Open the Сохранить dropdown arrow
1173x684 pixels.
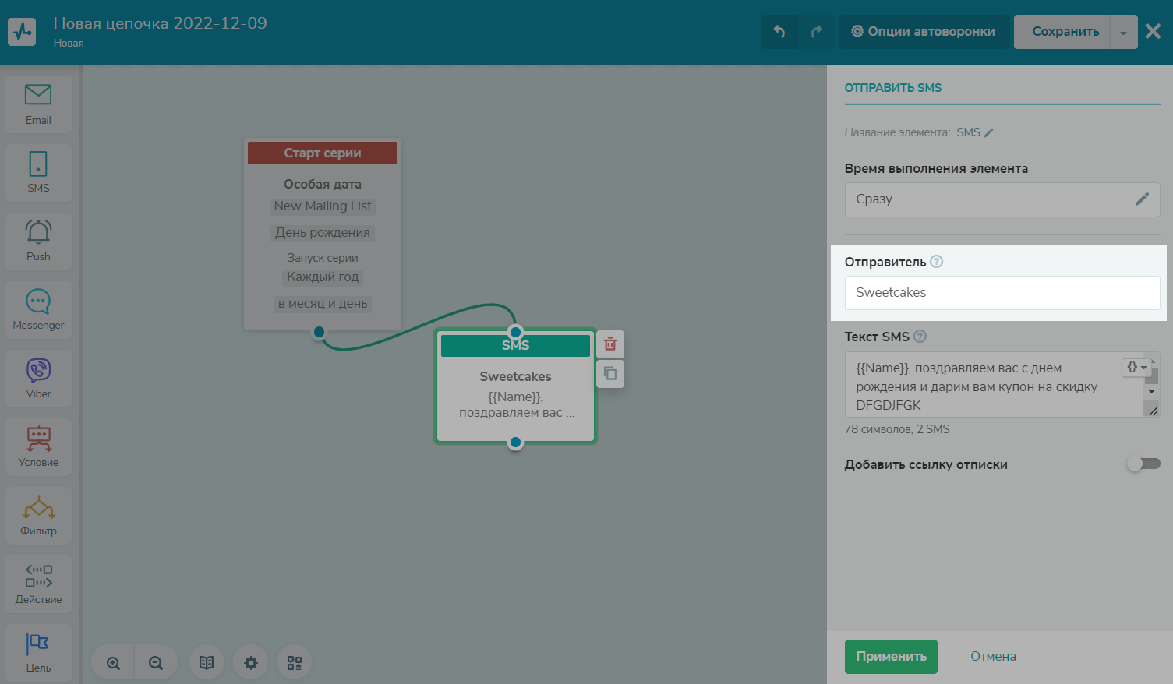point(1123,33)
